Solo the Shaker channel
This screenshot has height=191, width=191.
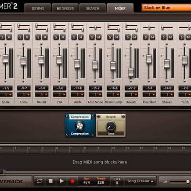[x=164, y=37]
